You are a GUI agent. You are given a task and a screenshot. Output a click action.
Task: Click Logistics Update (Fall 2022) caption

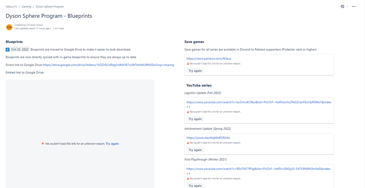[x=203, y=93]
